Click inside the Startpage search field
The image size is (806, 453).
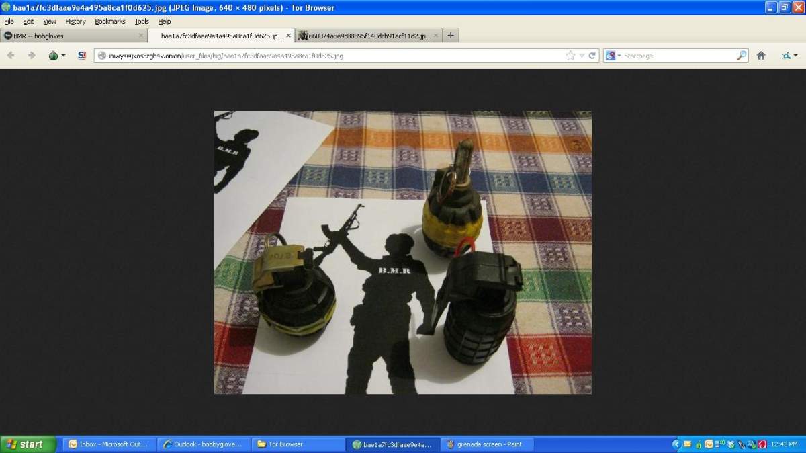coord(678,56)
